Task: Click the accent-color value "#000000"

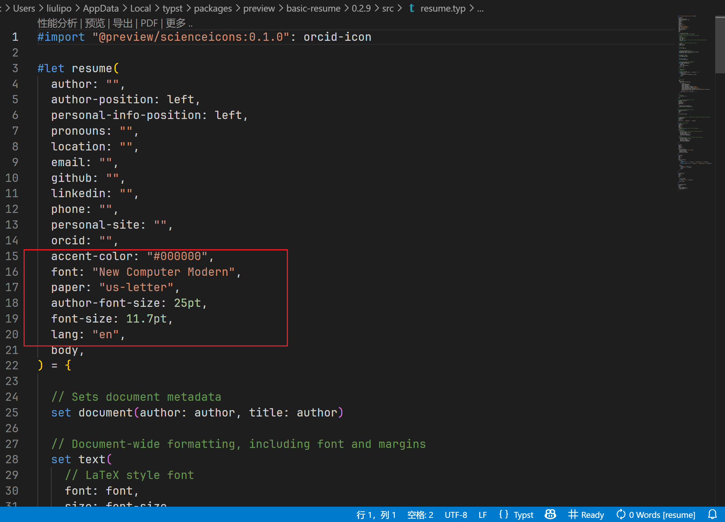Action: tap(177, 256)
